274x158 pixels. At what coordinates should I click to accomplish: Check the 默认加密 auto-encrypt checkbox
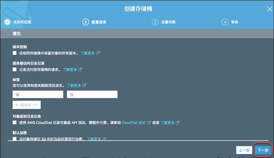point(15,139)
